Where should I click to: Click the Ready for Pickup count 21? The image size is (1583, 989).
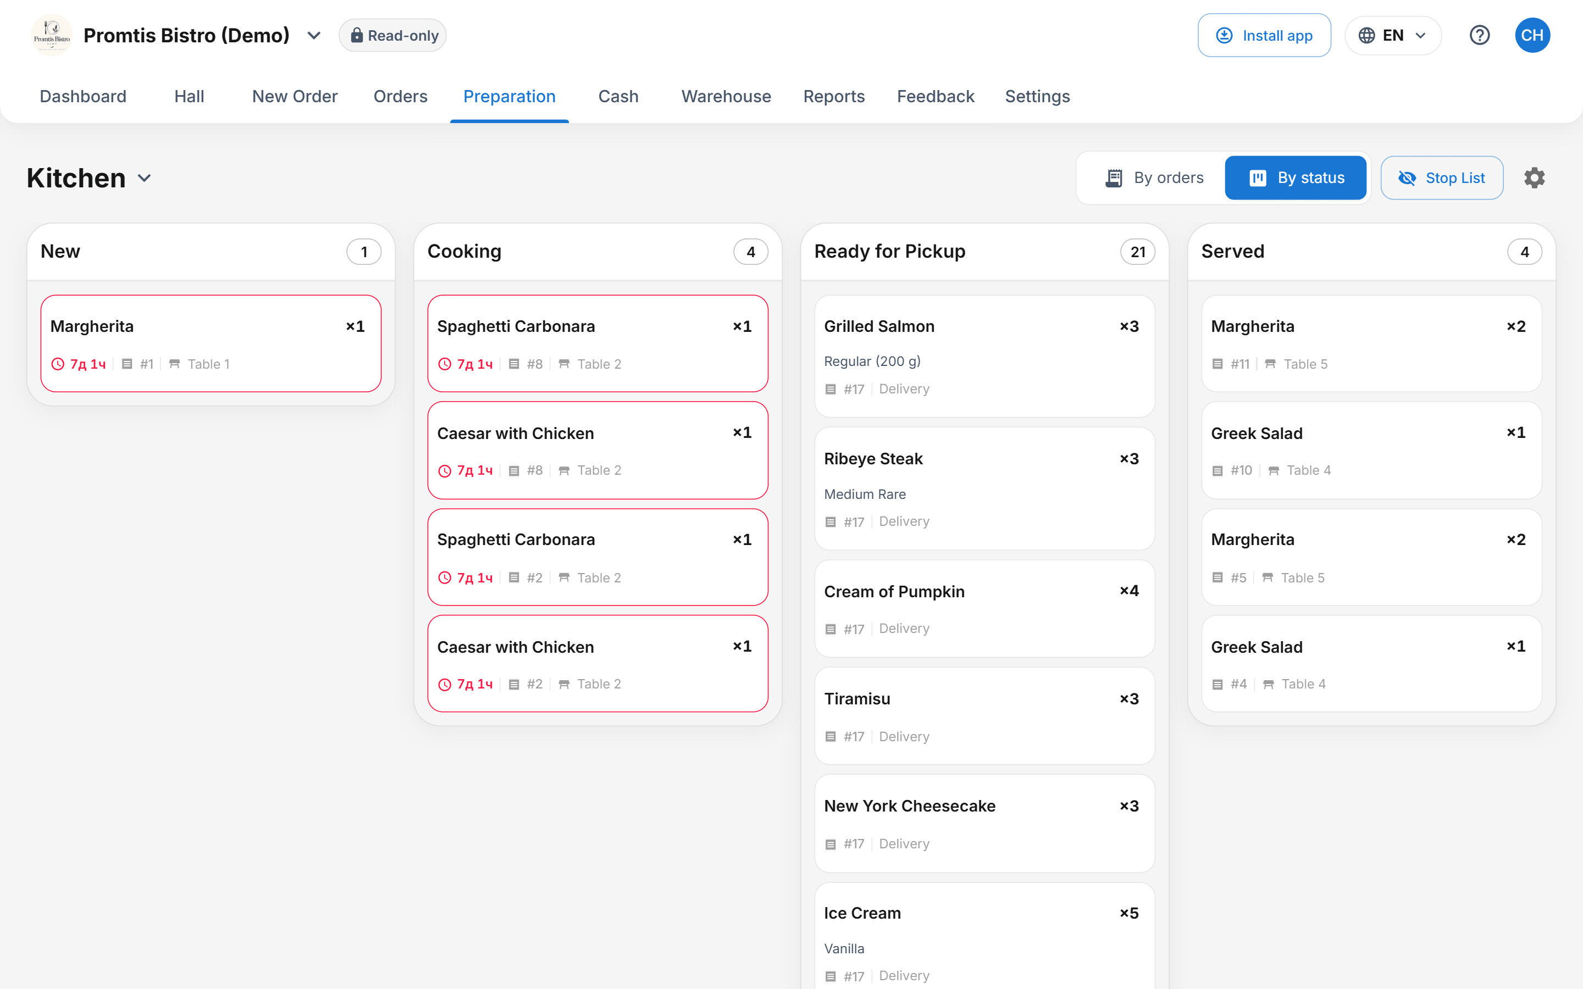pyautogui.click(x=1138, y=252)
